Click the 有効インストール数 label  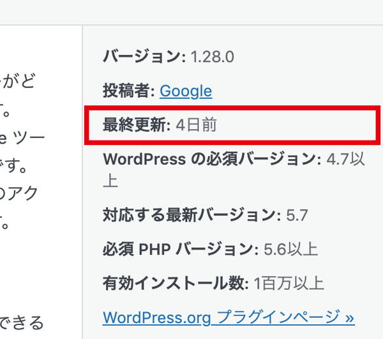(176, 282)
